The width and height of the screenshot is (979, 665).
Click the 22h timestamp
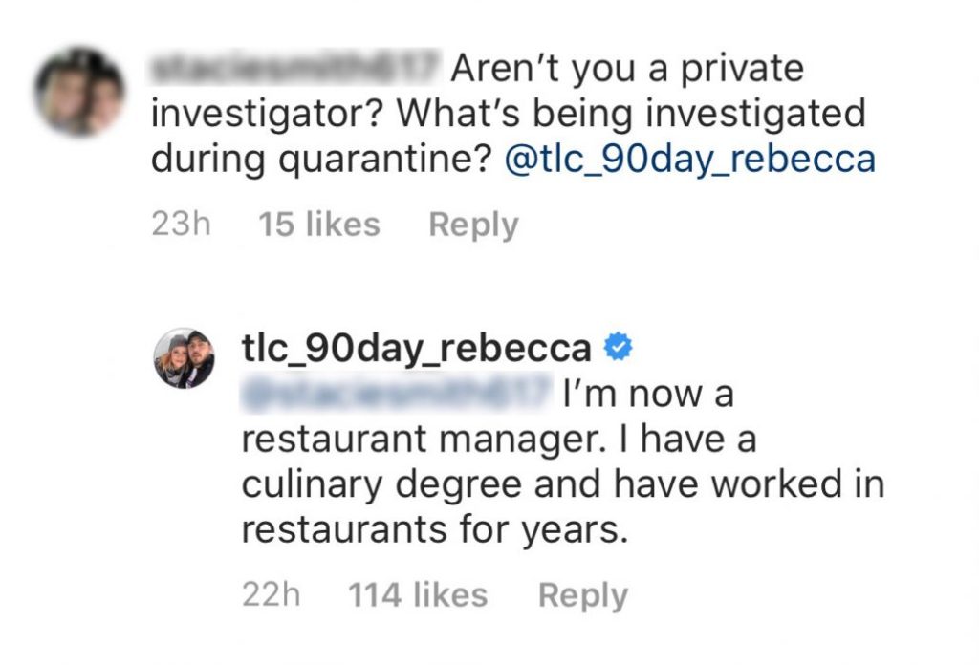coord(272,595)
